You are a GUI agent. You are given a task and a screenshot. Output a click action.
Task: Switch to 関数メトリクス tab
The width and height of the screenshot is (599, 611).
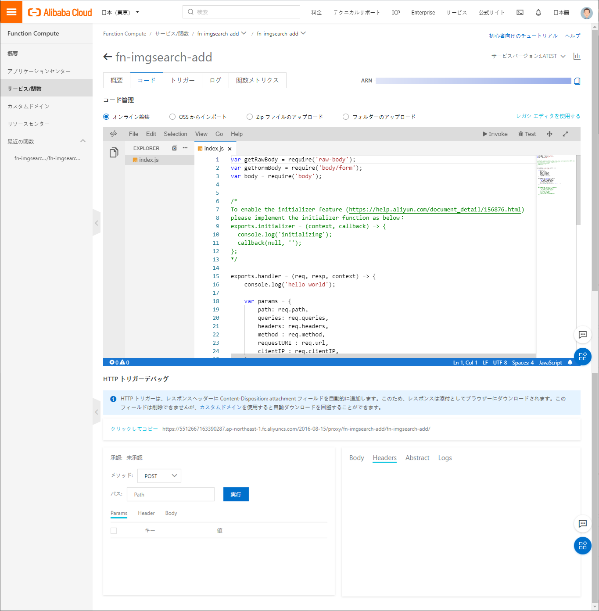pyautogui.click(x=258, y=80)
